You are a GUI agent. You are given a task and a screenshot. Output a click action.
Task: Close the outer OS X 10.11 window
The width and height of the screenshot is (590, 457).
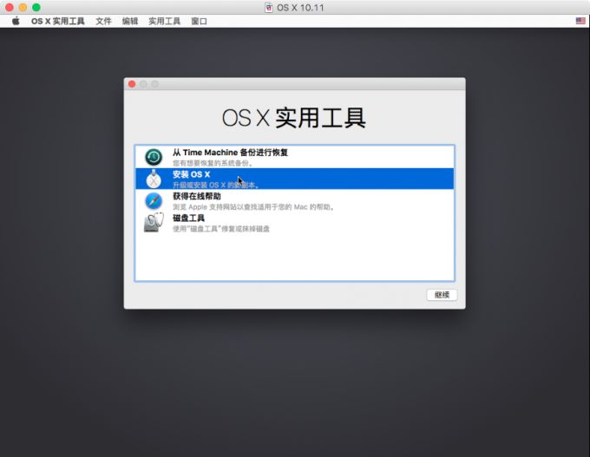coord(10,7)
